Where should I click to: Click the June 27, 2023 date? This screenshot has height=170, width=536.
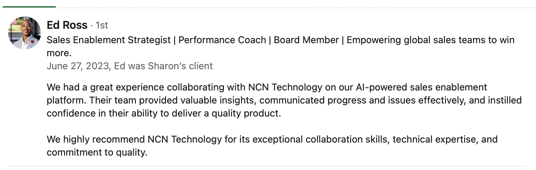(x=78, y=66)
